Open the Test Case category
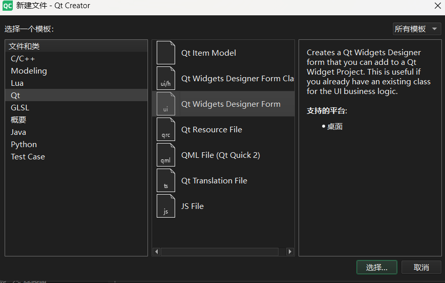 pyautogui.click(x=28, y=157)
